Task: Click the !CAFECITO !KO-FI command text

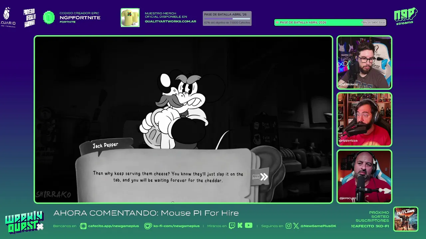Action: point(370,226)
